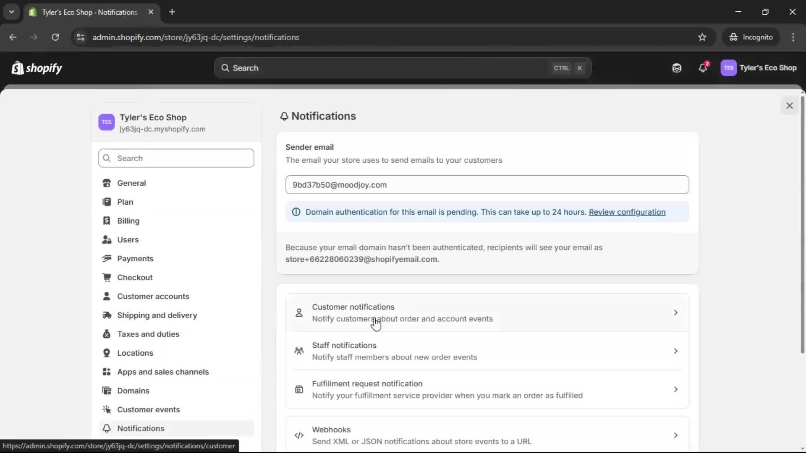Click the Shopify logo in top bar
806x453 pixels.
[37, 68]
